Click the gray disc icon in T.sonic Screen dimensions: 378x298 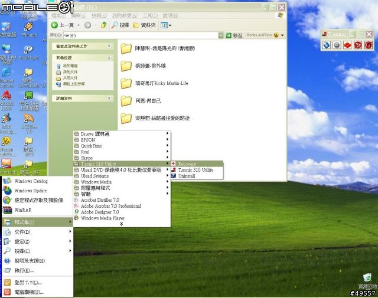click(337, 45)
